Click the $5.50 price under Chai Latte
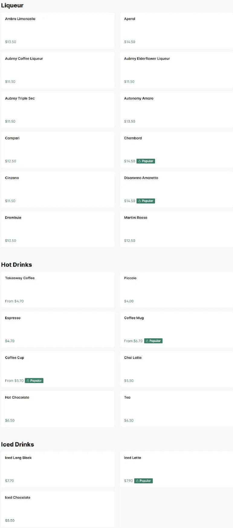 [x=129, y=381]
